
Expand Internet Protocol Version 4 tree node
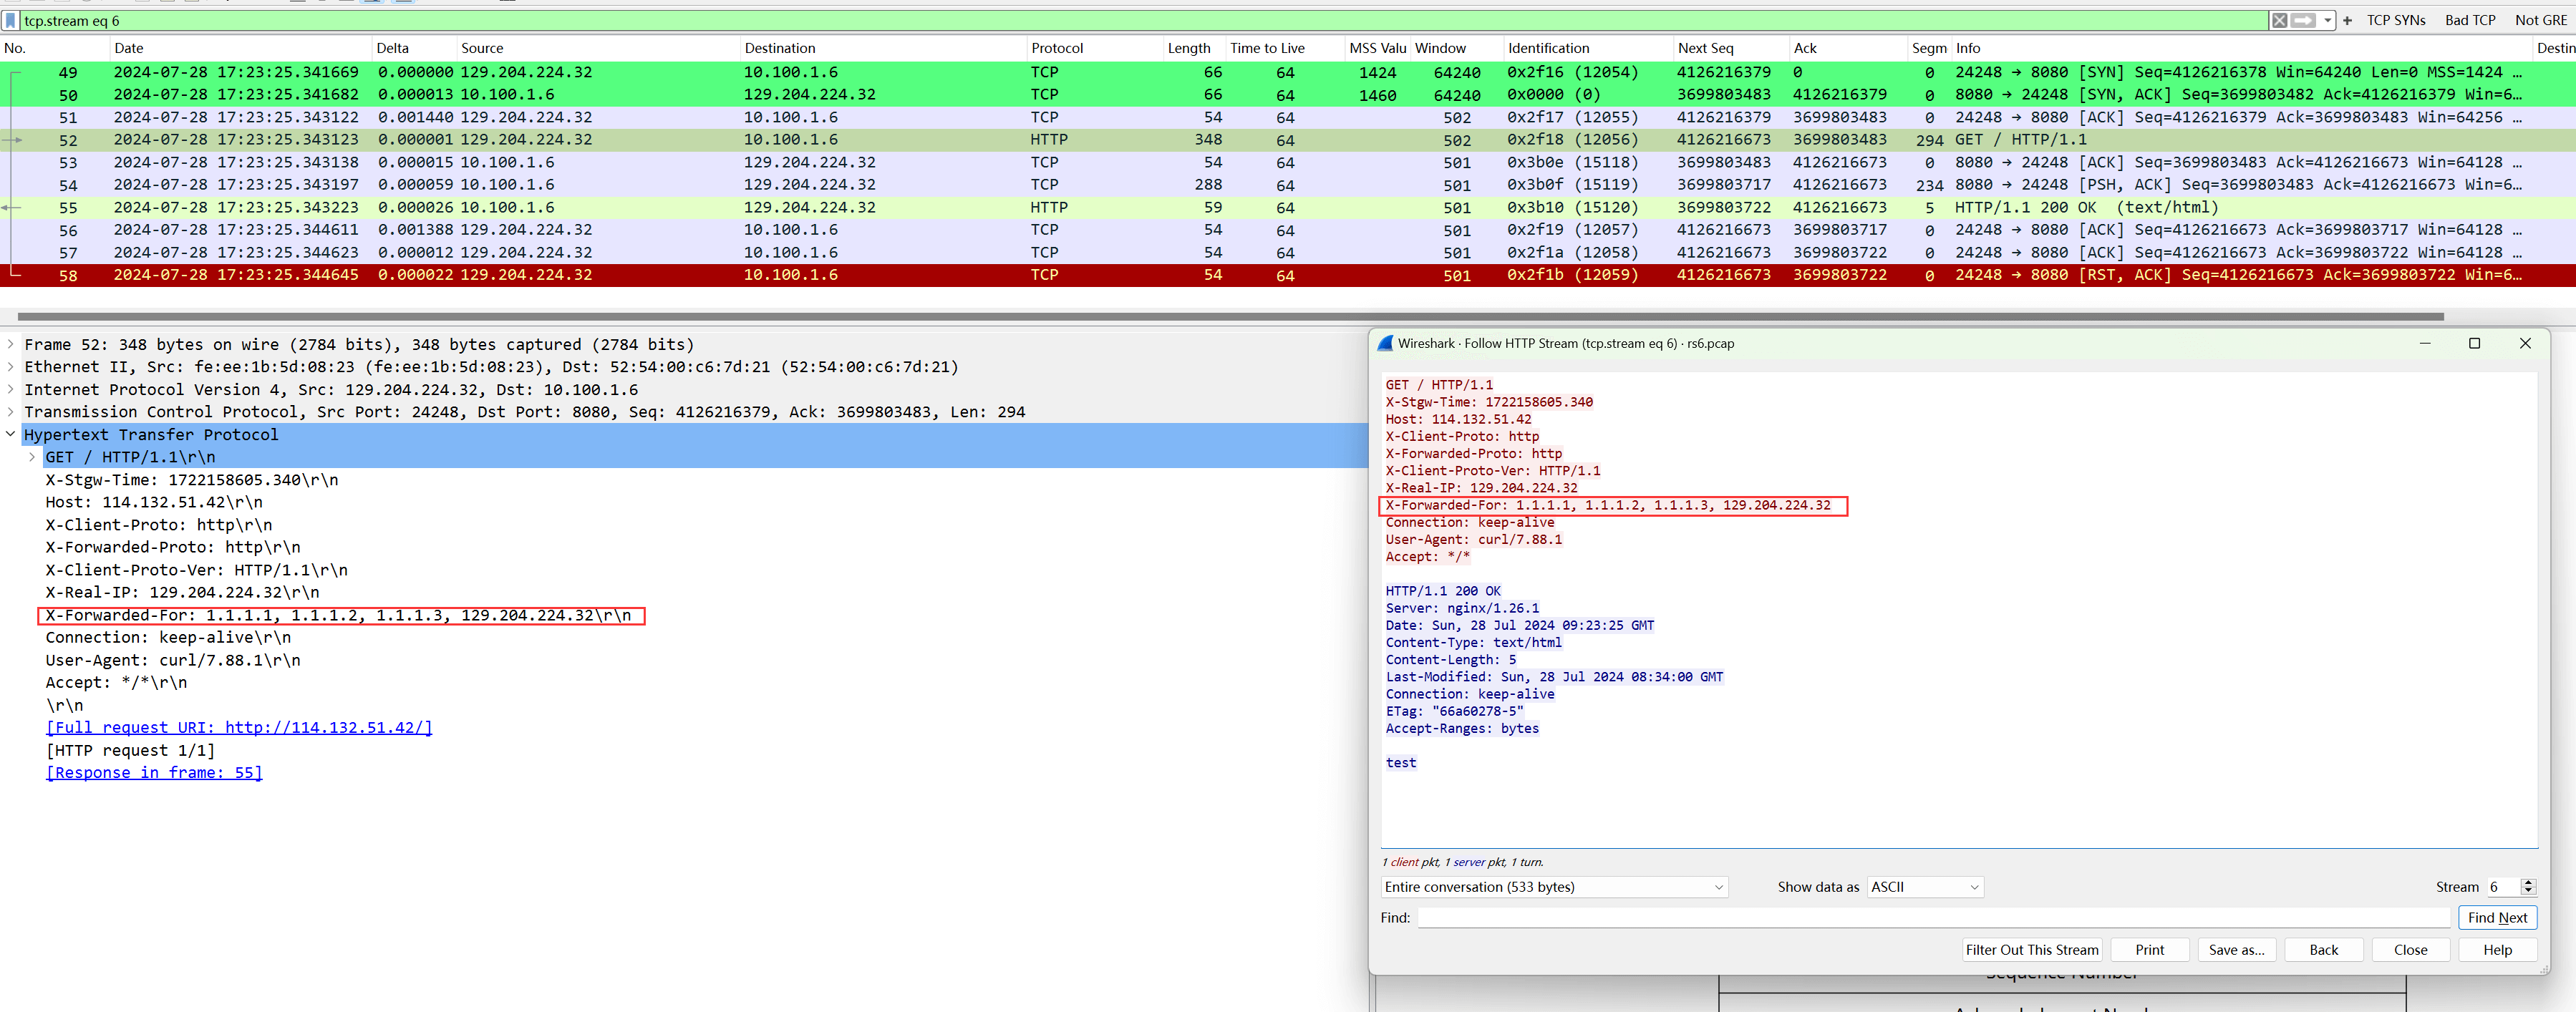(11, 389)
